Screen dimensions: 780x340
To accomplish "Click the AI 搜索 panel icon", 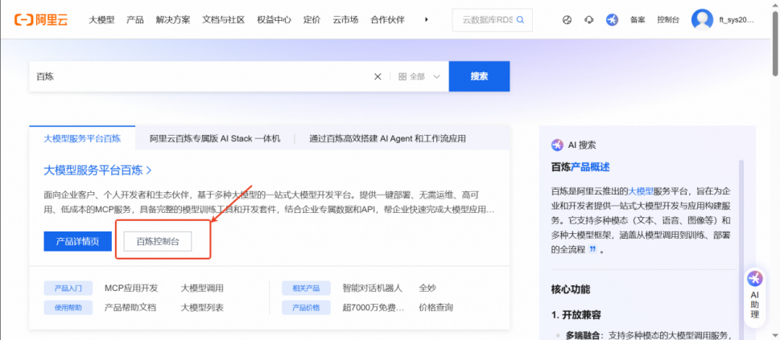I will (557, 145).
